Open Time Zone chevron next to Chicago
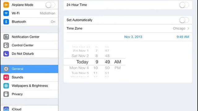 coord(188,28)
